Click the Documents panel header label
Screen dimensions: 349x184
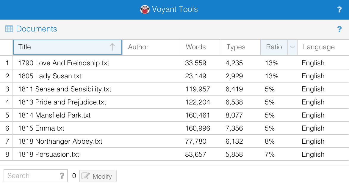37,29
